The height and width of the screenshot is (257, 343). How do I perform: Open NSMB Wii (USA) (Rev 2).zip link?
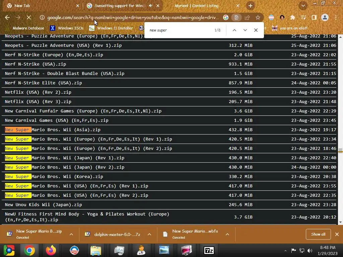pos(76,195)
